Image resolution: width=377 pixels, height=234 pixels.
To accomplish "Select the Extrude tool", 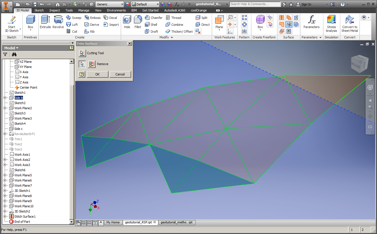I will [x=45, y=22].
